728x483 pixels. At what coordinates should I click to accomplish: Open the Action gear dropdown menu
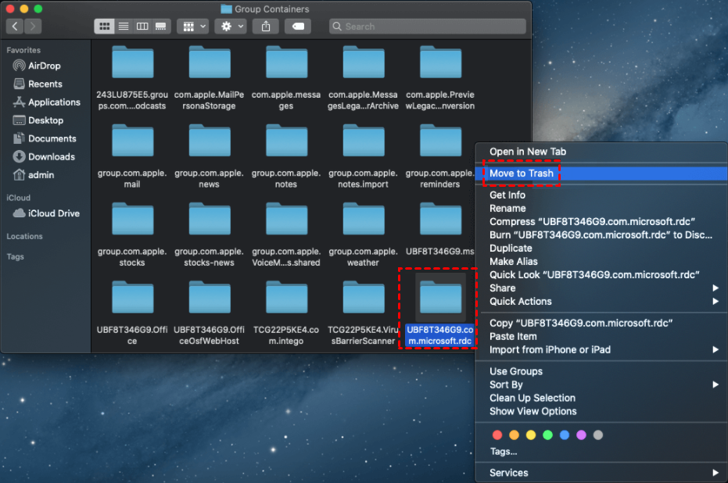[x=230, y=27]
